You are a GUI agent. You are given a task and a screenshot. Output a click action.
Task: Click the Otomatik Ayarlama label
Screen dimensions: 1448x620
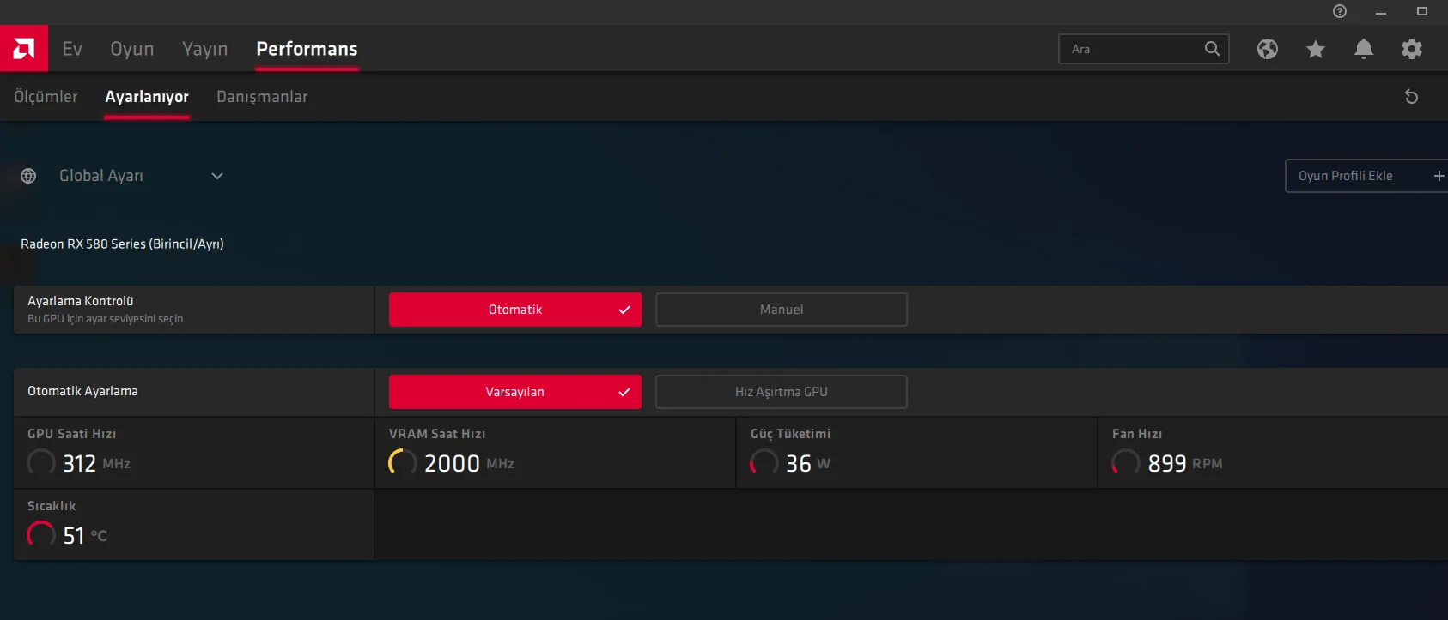pos(82,391)
